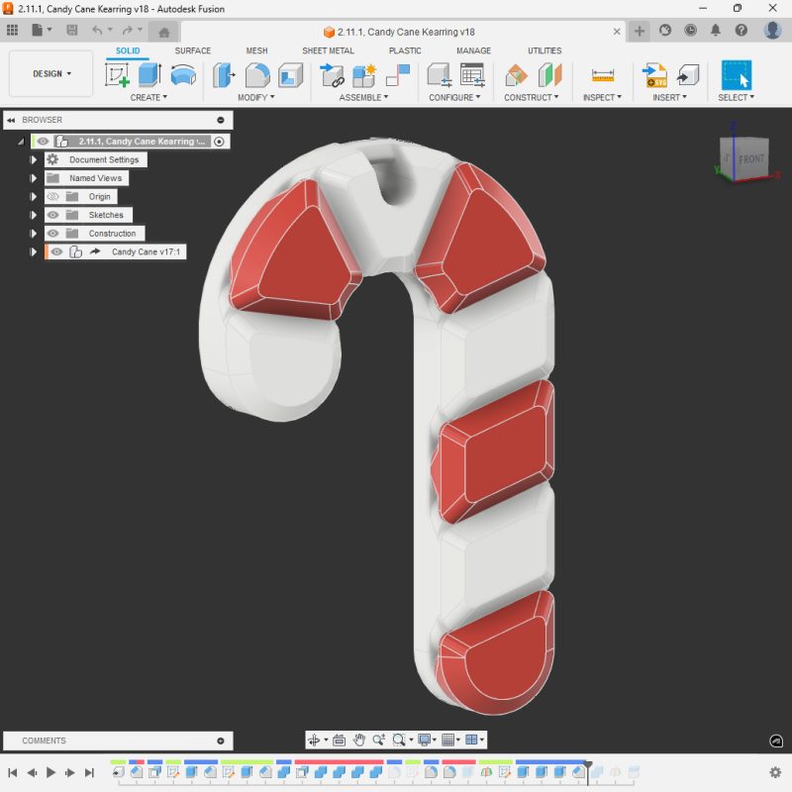Click the Shell tool icon
The width and height of the screenshot is (792, 792).
(x=290, y=75)
